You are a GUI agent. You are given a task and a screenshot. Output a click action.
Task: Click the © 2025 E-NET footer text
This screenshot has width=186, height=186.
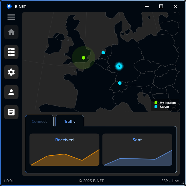click(x=91, y=181)
